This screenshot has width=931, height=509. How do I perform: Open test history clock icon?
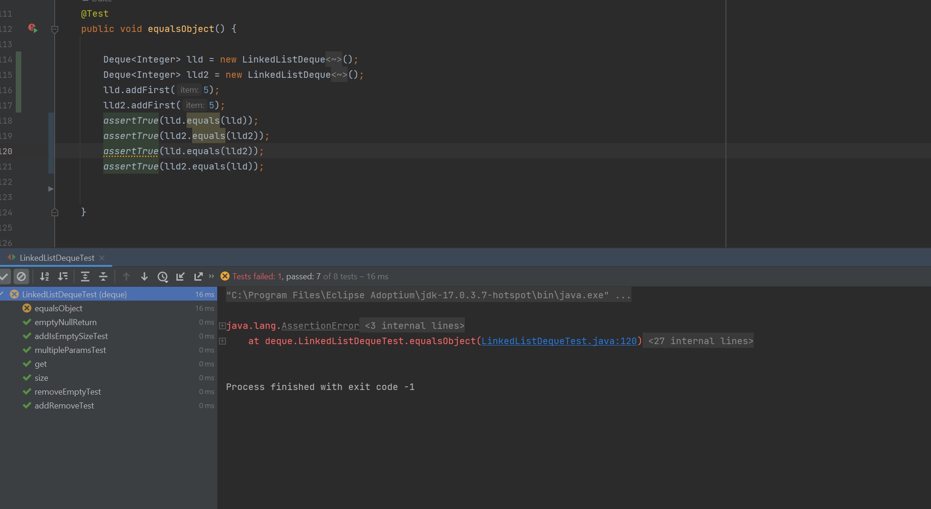pyautogui.click(x=162, y=276)
